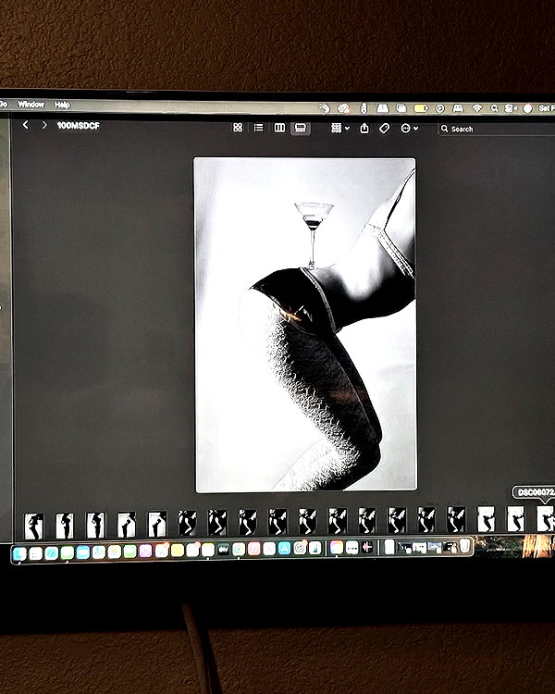Select the first thumbnail in the filmstrip
Screen dimensions: 555x694
(x=34, y=526)
